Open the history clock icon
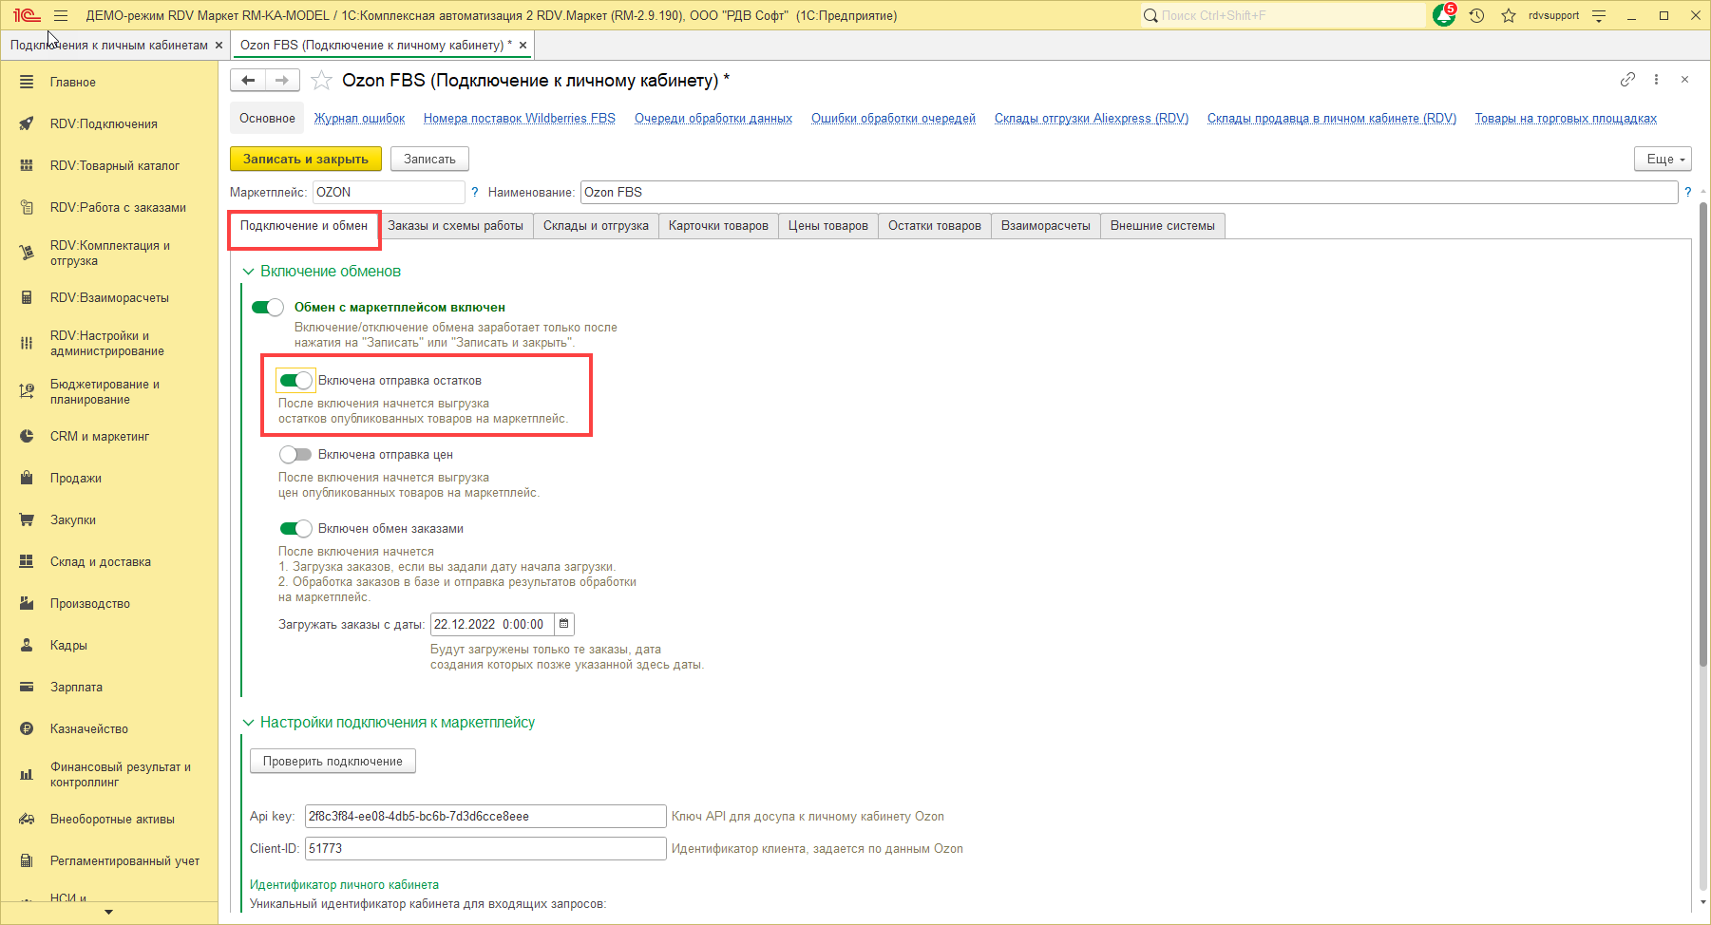1711x925 pixels. [x=1476, y=15]
